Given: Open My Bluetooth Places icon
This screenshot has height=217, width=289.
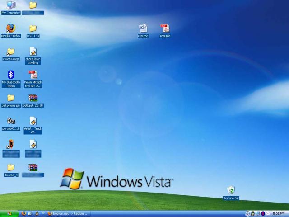Looking at the screenshot, I should click(x=11, y=79).
